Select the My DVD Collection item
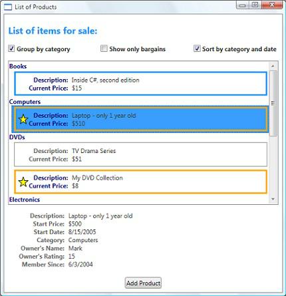The image size is (286, 296). click(x=140, y=182)
